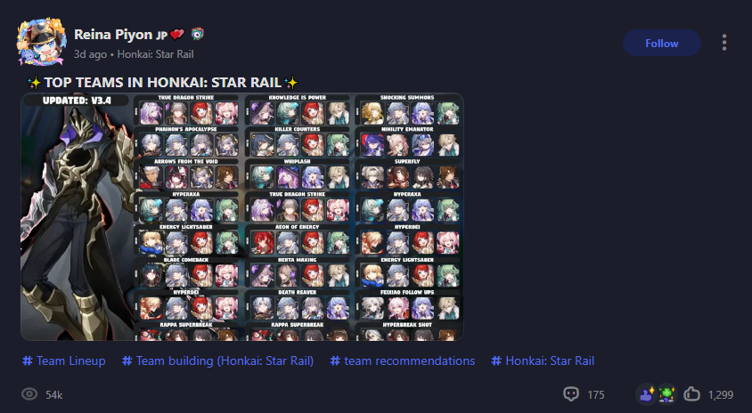
Task: Open the #Team Lineup hashtag
Action: point(64,360)
